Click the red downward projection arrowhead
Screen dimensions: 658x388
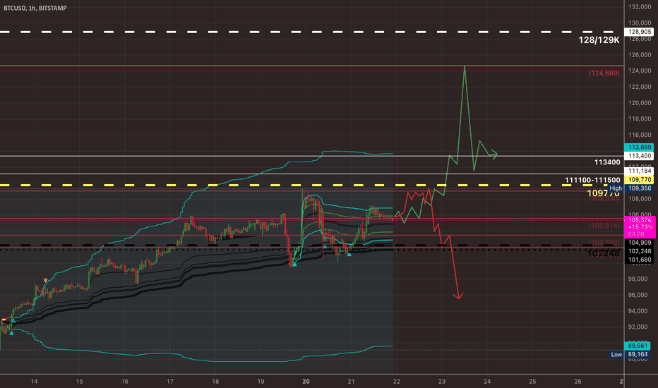point(459,296)
